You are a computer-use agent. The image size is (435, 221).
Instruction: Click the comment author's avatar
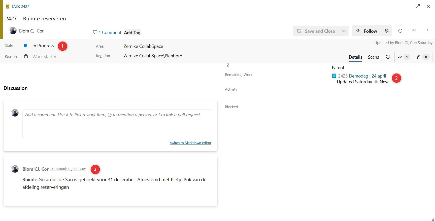coord(15,169)
